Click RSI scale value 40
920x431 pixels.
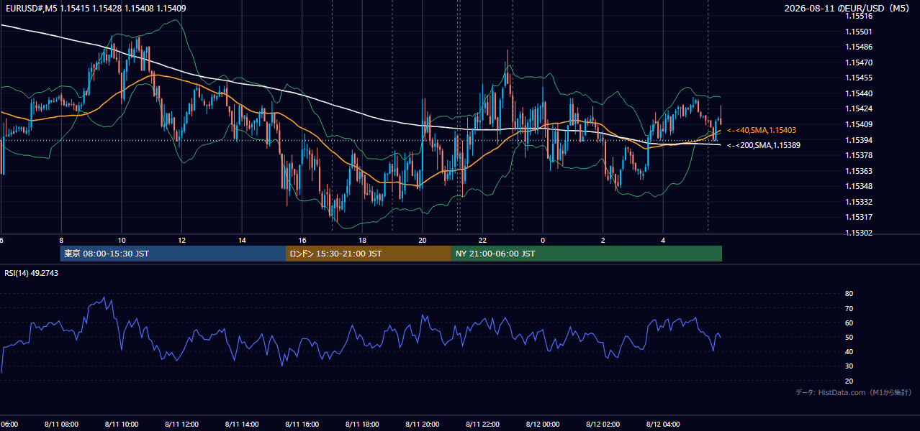(849, 352)
